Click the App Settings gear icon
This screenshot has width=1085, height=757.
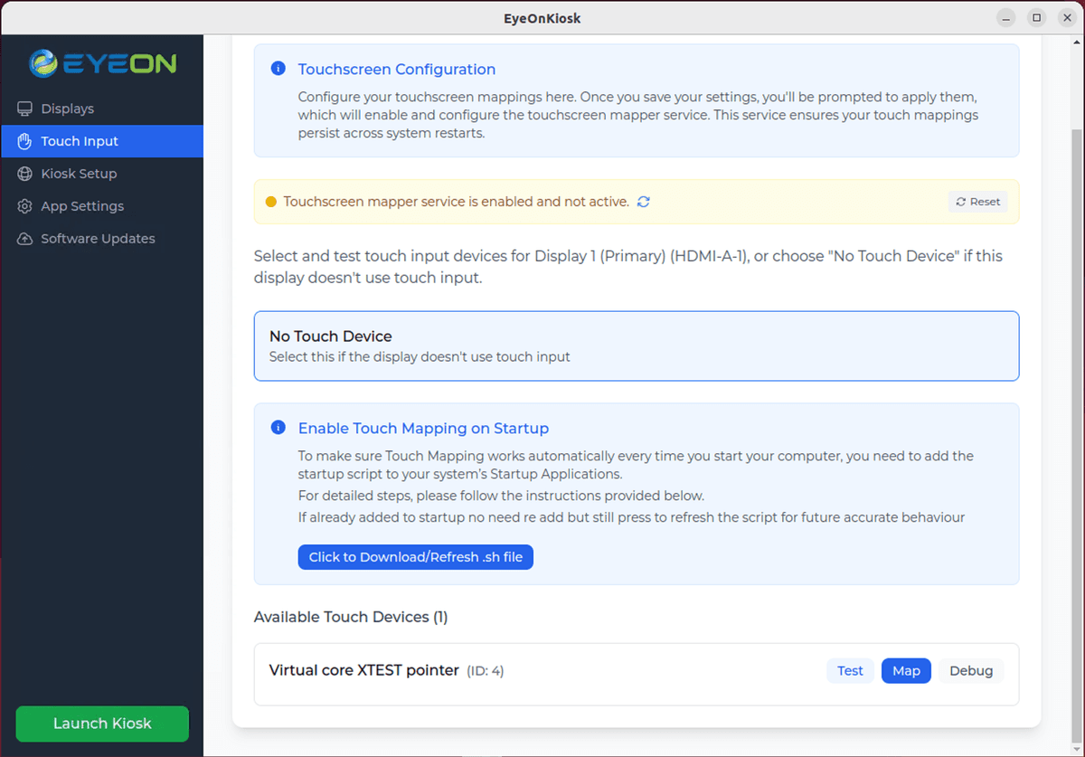[24, 205]
